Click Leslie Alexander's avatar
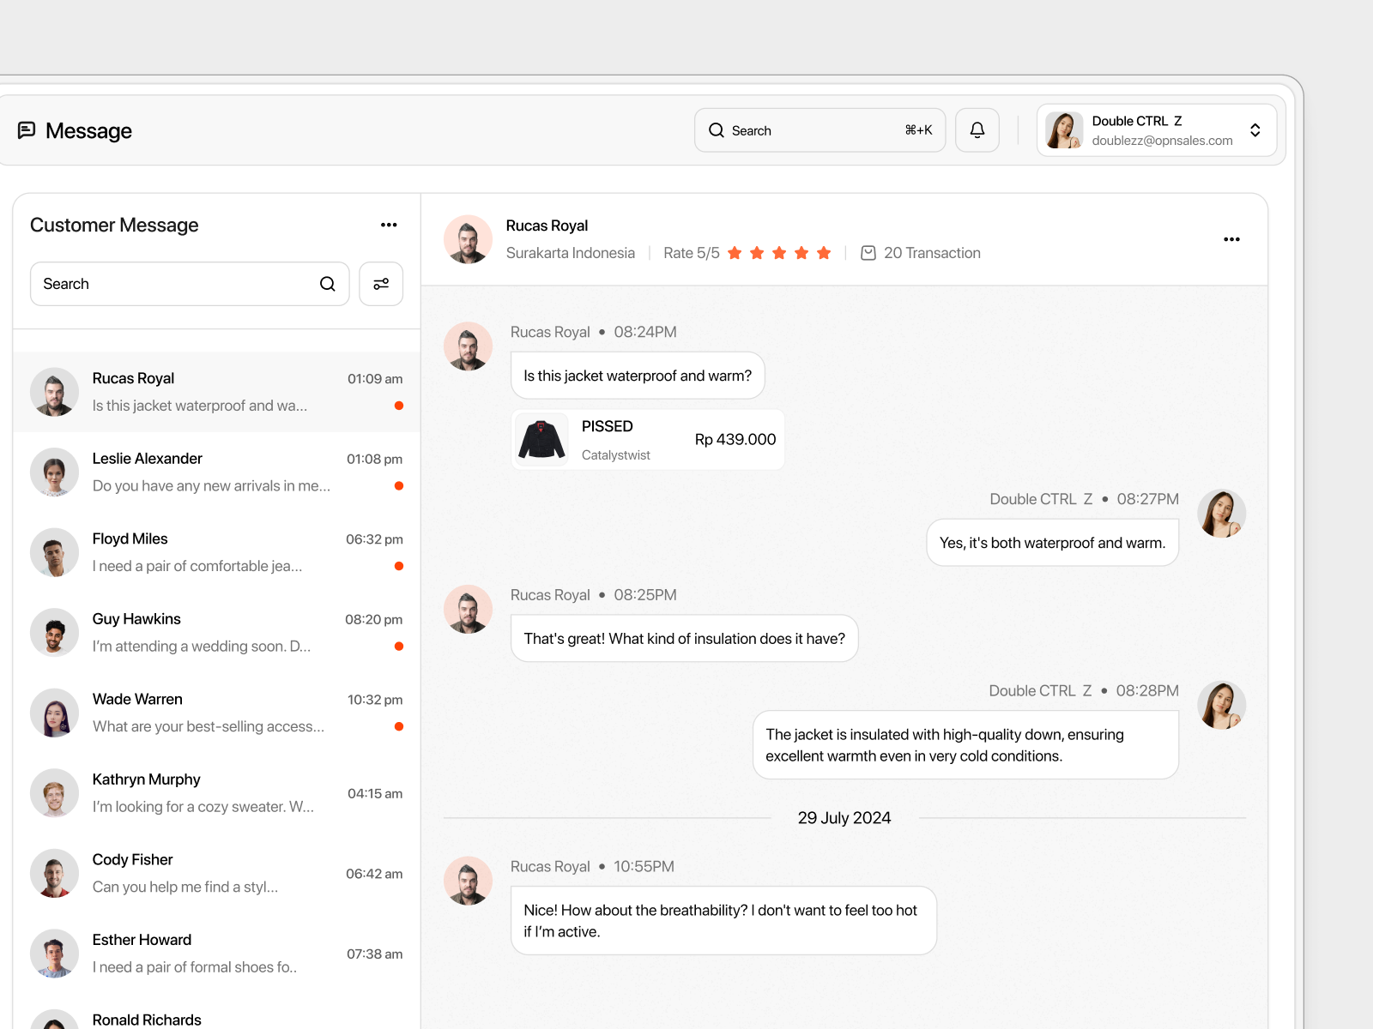 [55, 472]
